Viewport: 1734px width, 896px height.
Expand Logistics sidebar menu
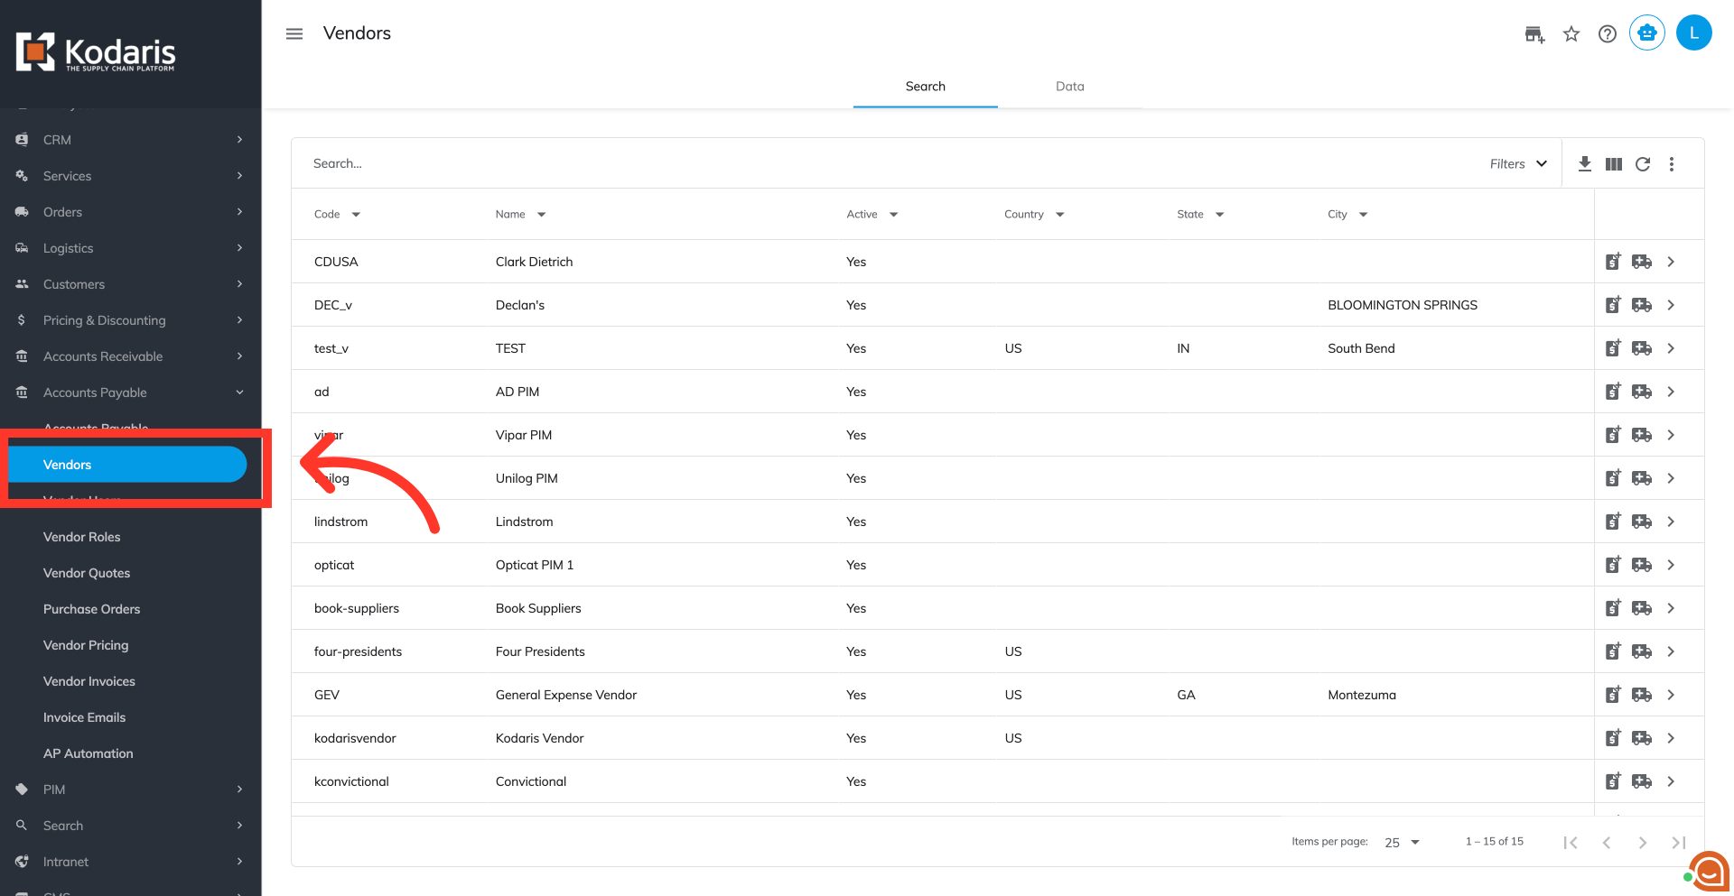point(131,248)
